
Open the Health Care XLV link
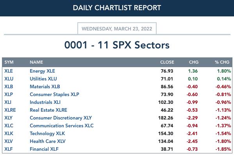pos(48,141)
